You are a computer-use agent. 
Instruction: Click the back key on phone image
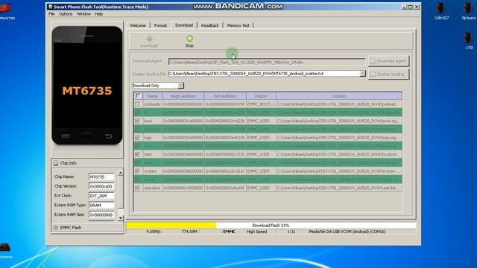click(108, 136)
